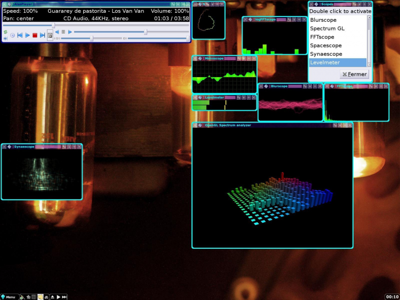Image resolution: width=400 pixels, height=300 pixels.
Task: Select Spacescope in the Scopes list
Action: (x=326, y=46)
